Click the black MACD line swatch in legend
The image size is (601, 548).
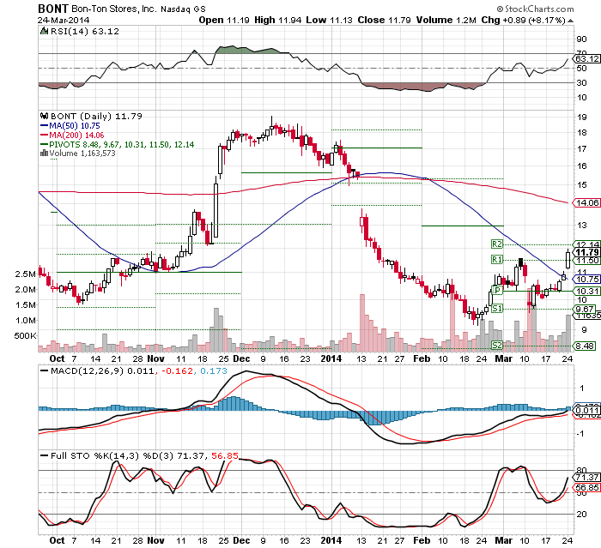pyautogui.click(x=44, y=370)
